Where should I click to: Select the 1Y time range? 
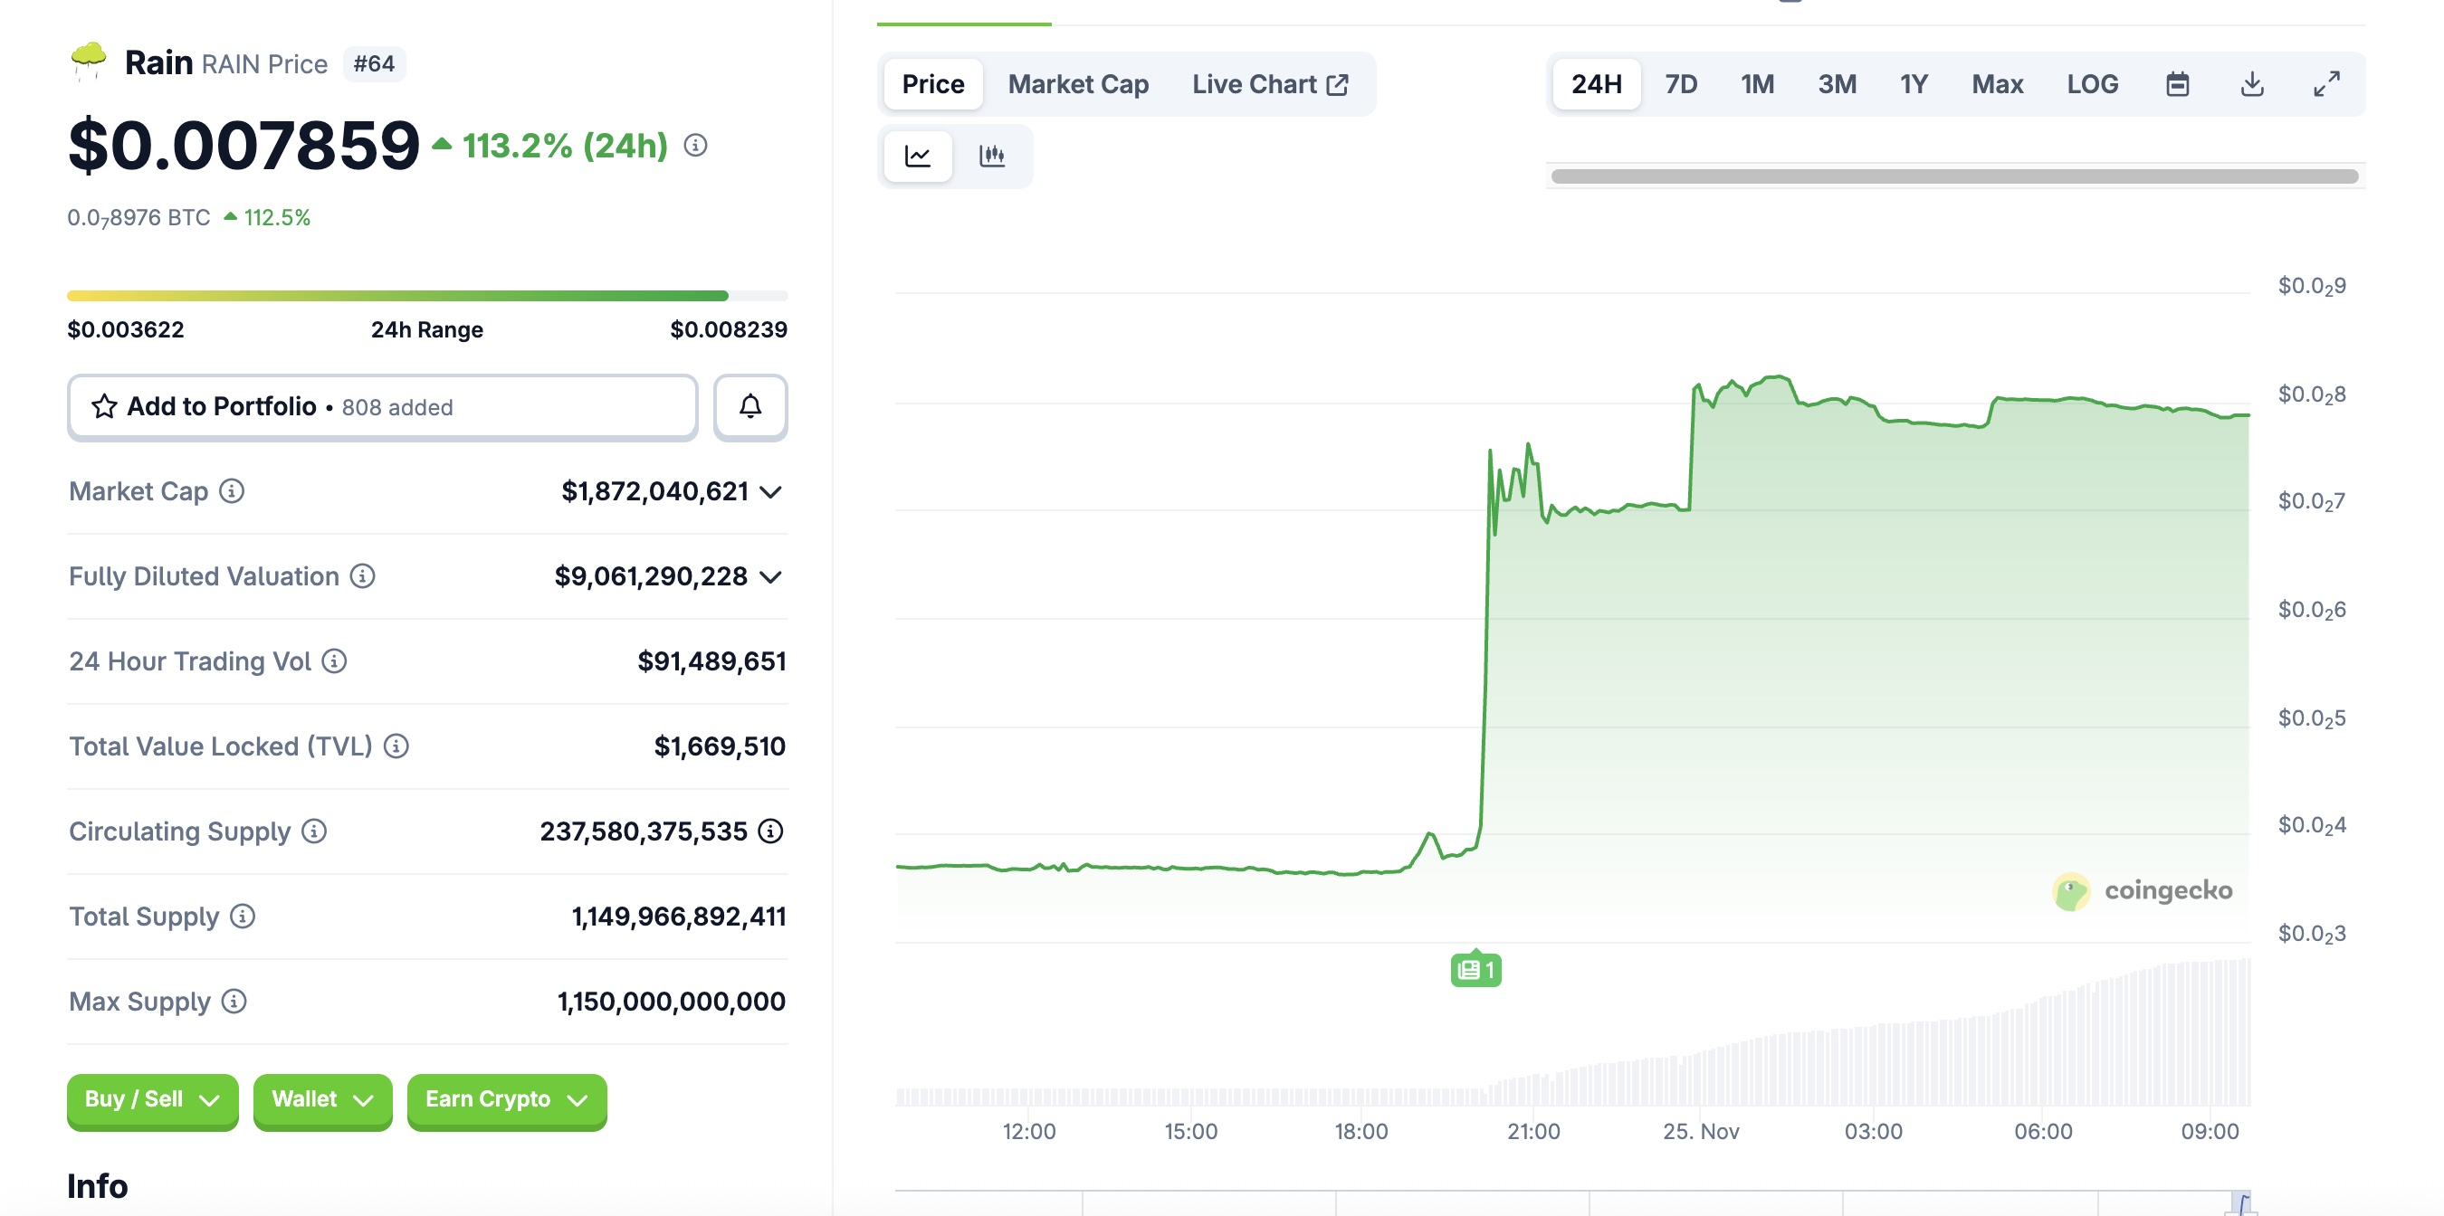(x=1913, y=84)
